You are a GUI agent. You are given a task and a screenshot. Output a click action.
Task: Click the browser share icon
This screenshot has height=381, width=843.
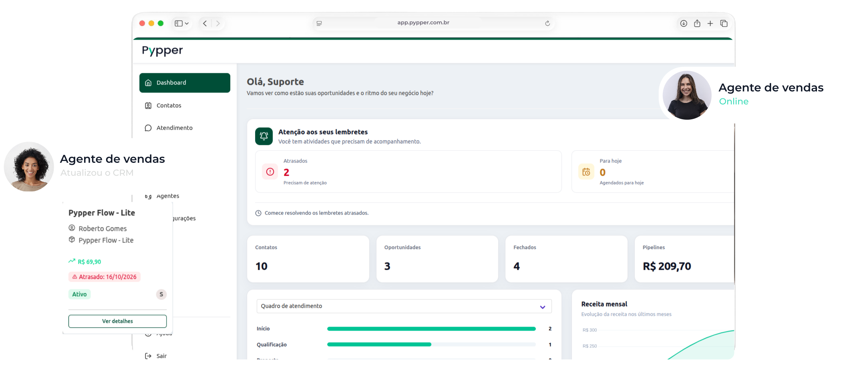pyautogui.click(x=697, y=23)
